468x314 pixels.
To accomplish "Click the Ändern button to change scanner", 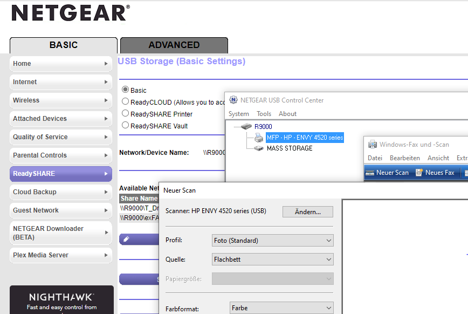I will 307,211.
